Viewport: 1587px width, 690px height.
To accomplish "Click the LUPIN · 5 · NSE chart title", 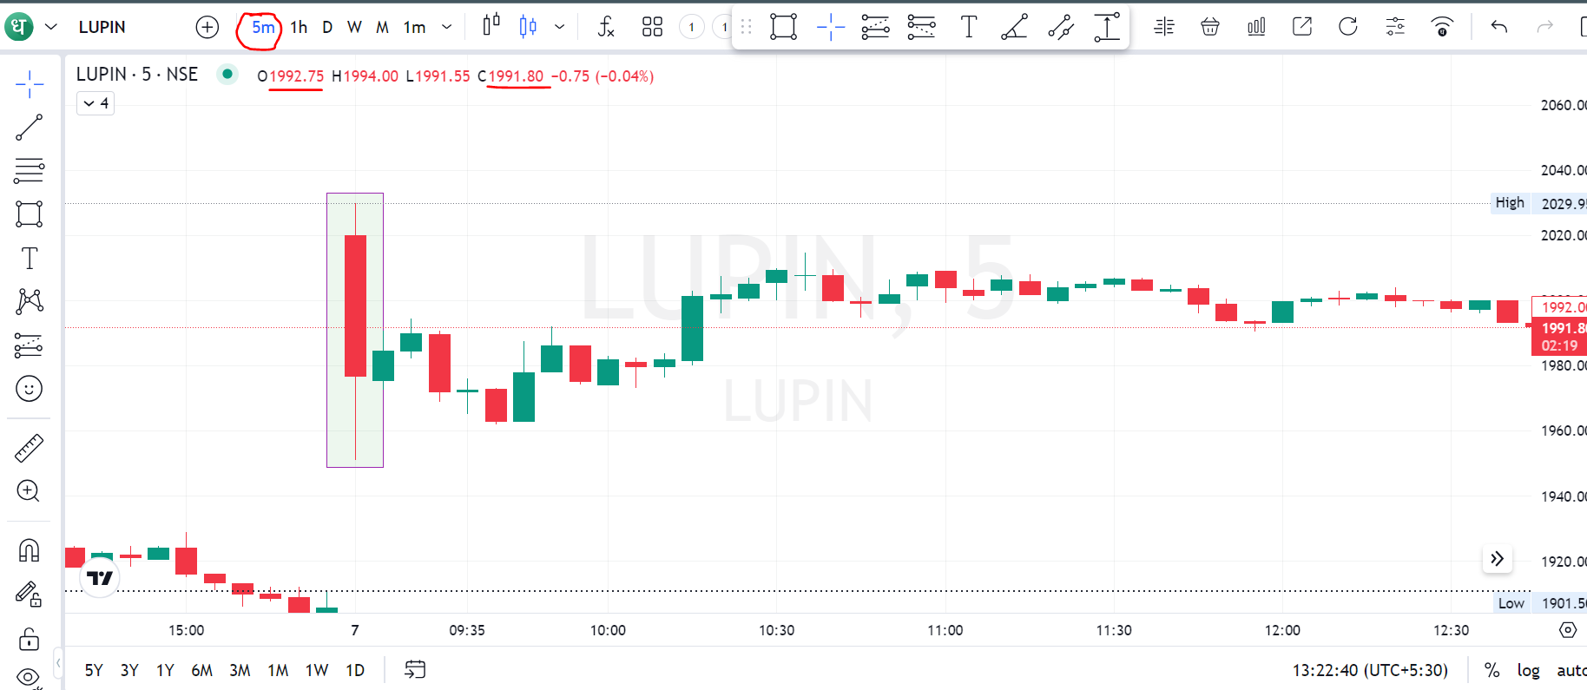I will (x=137, y=75).
